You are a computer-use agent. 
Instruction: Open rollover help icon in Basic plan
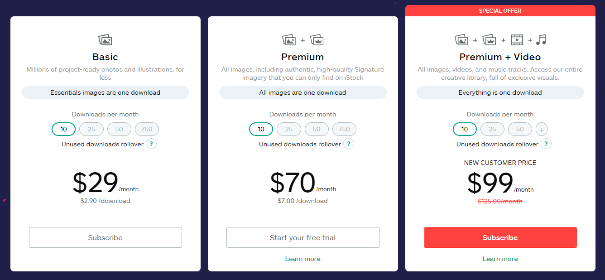(151, 144)
